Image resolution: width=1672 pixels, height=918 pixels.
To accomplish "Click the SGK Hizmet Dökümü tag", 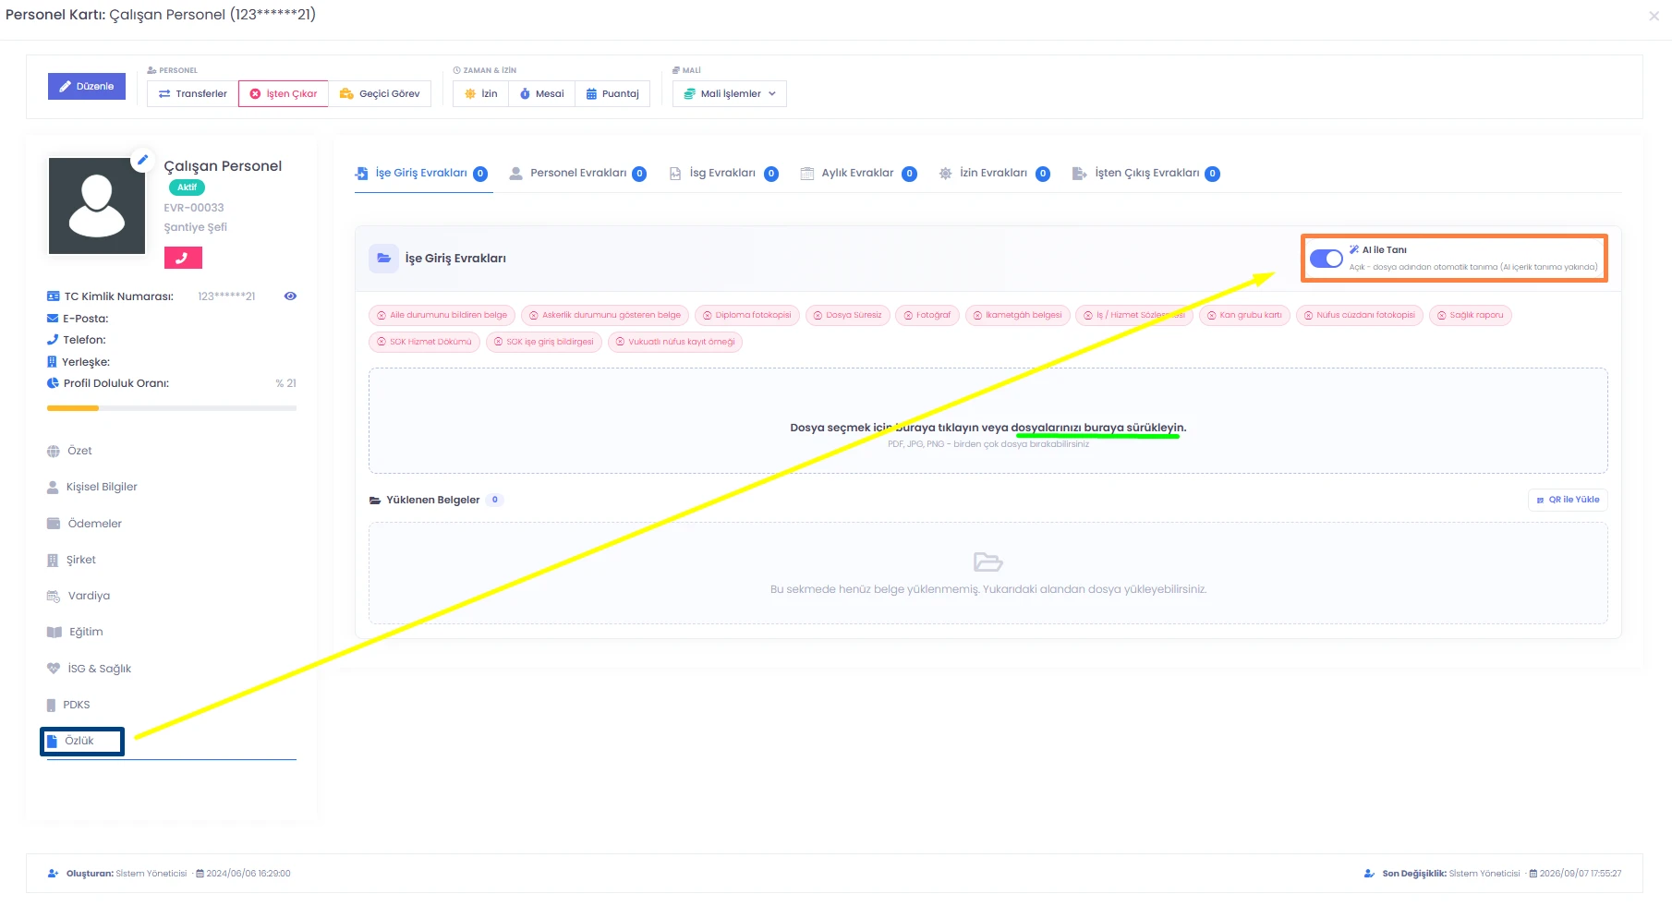I will 424,342.
